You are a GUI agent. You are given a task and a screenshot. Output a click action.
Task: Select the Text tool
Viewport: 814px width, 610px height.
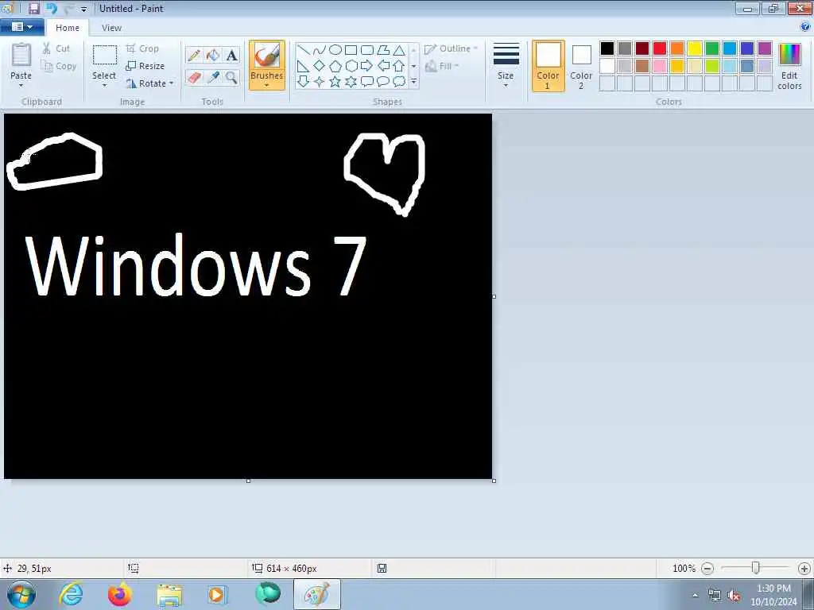tap(231, 55)
